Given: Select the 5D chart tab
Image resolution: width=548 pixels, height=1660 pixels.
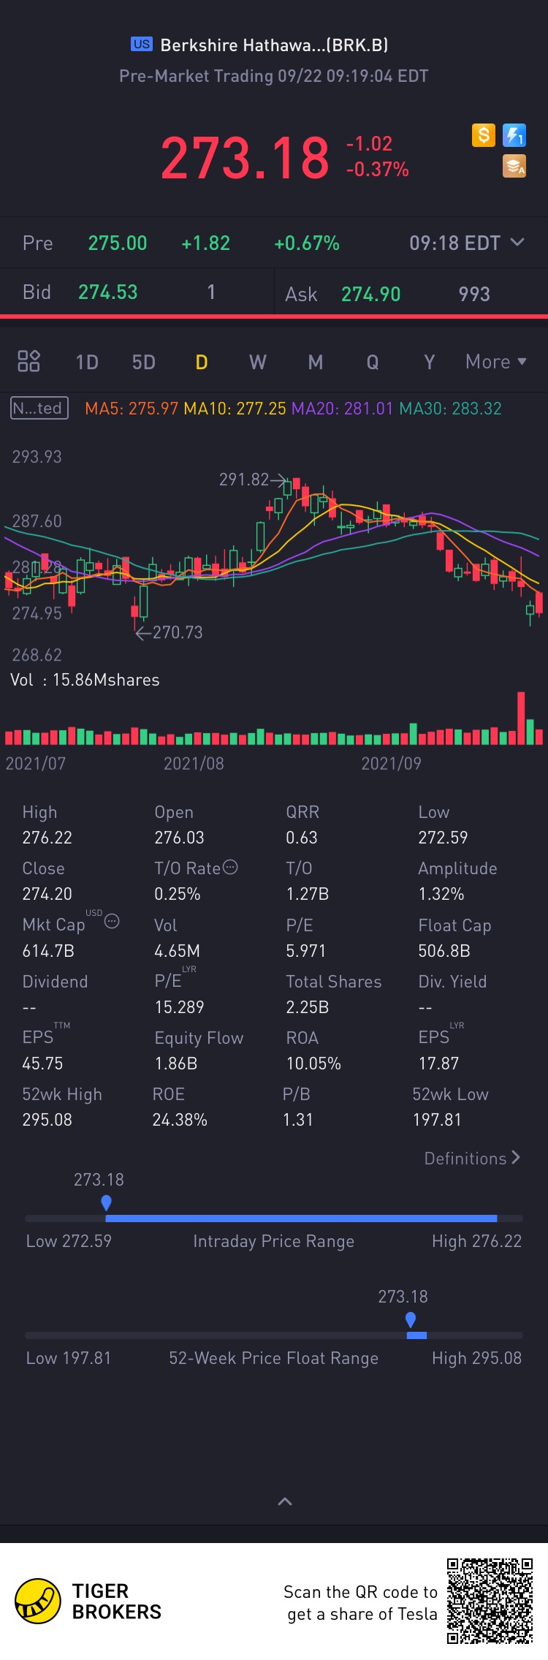Looking at the screenshot, I should [x=144, y=363].
